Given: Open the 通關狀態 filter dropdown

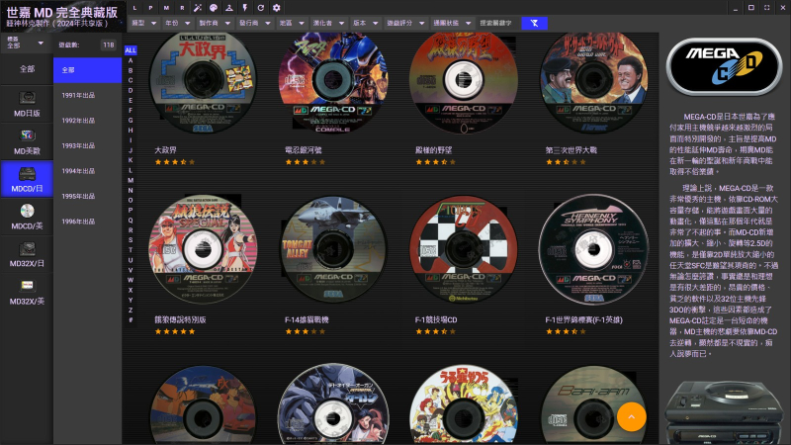Looking at the screenshot, I should pyautogui.click(x=452, y=23).
